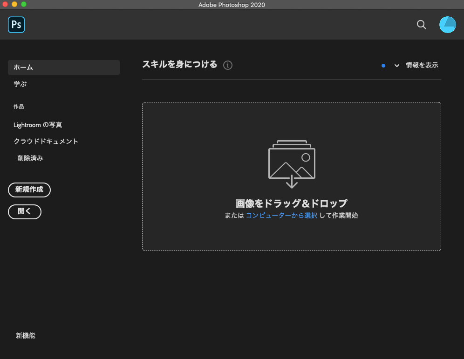Expand section with chevron beside 情報を表示

tap(397, 66)
